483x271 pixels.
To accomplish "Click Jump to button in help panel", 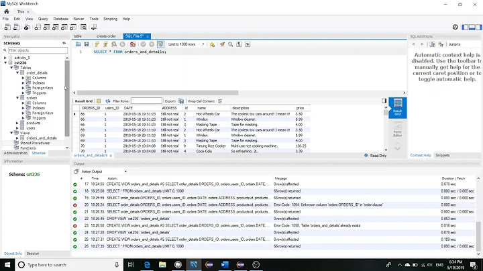I will (455, 44).
